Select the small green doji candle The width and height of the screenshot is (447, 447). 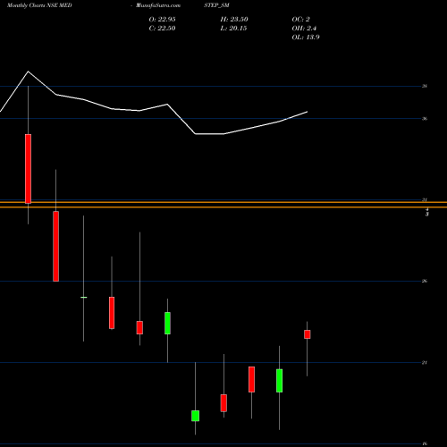click(83, 297)
